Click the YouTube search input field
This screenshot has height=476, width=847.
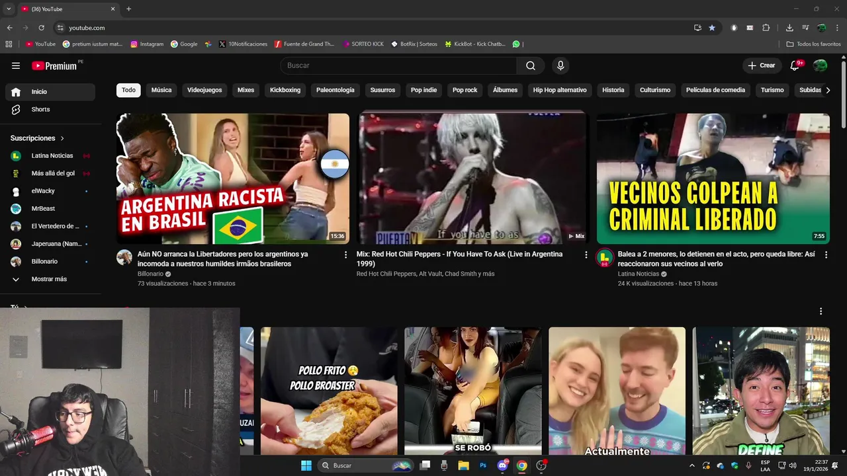398,65
